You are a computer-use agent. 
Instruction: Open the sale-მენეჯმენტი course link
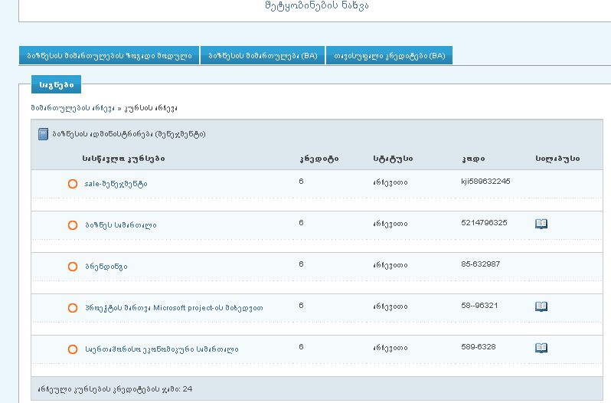tap(116, 184)
